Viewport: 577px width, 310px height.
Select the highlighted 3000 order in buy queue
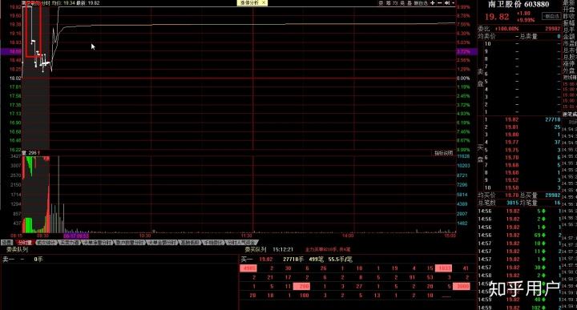click(462, 287)
